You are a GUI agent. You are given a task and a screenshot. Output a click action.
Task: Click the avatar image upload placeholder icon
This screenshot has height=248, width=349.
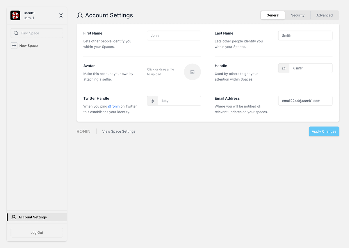pyautogui.click(x=192, y=72)
